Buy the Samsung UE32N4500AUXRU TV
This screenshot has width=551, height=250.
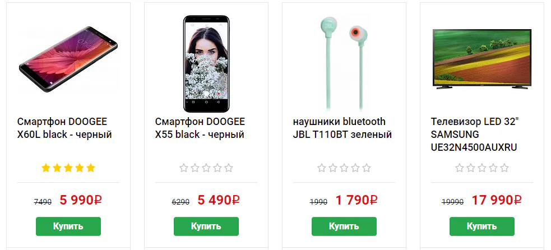coord(481,226)
